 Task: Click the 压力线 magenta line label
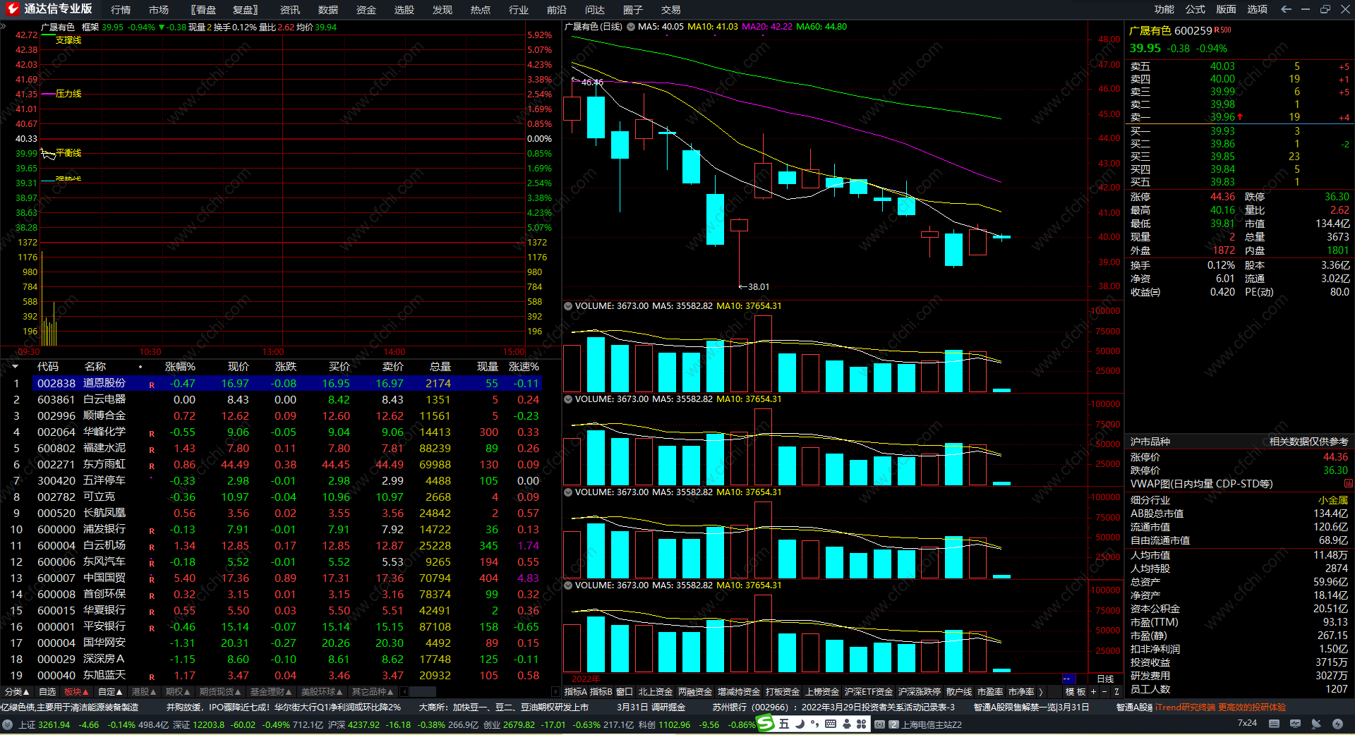pos(68,94)
